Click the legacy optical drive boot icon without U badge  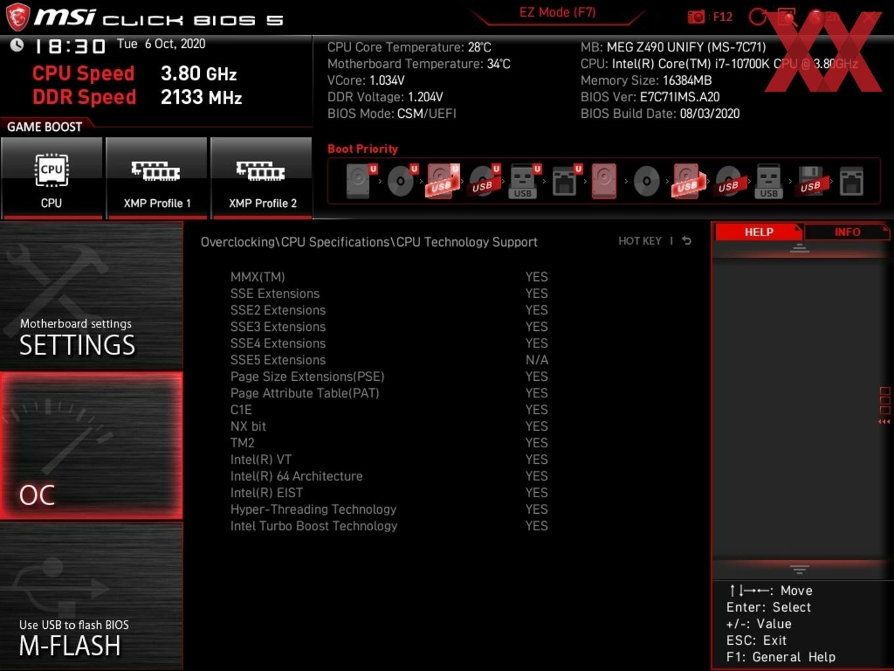click(x=647, y=181)
